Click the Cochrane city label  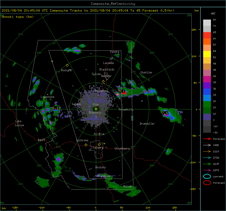(82, 140)
